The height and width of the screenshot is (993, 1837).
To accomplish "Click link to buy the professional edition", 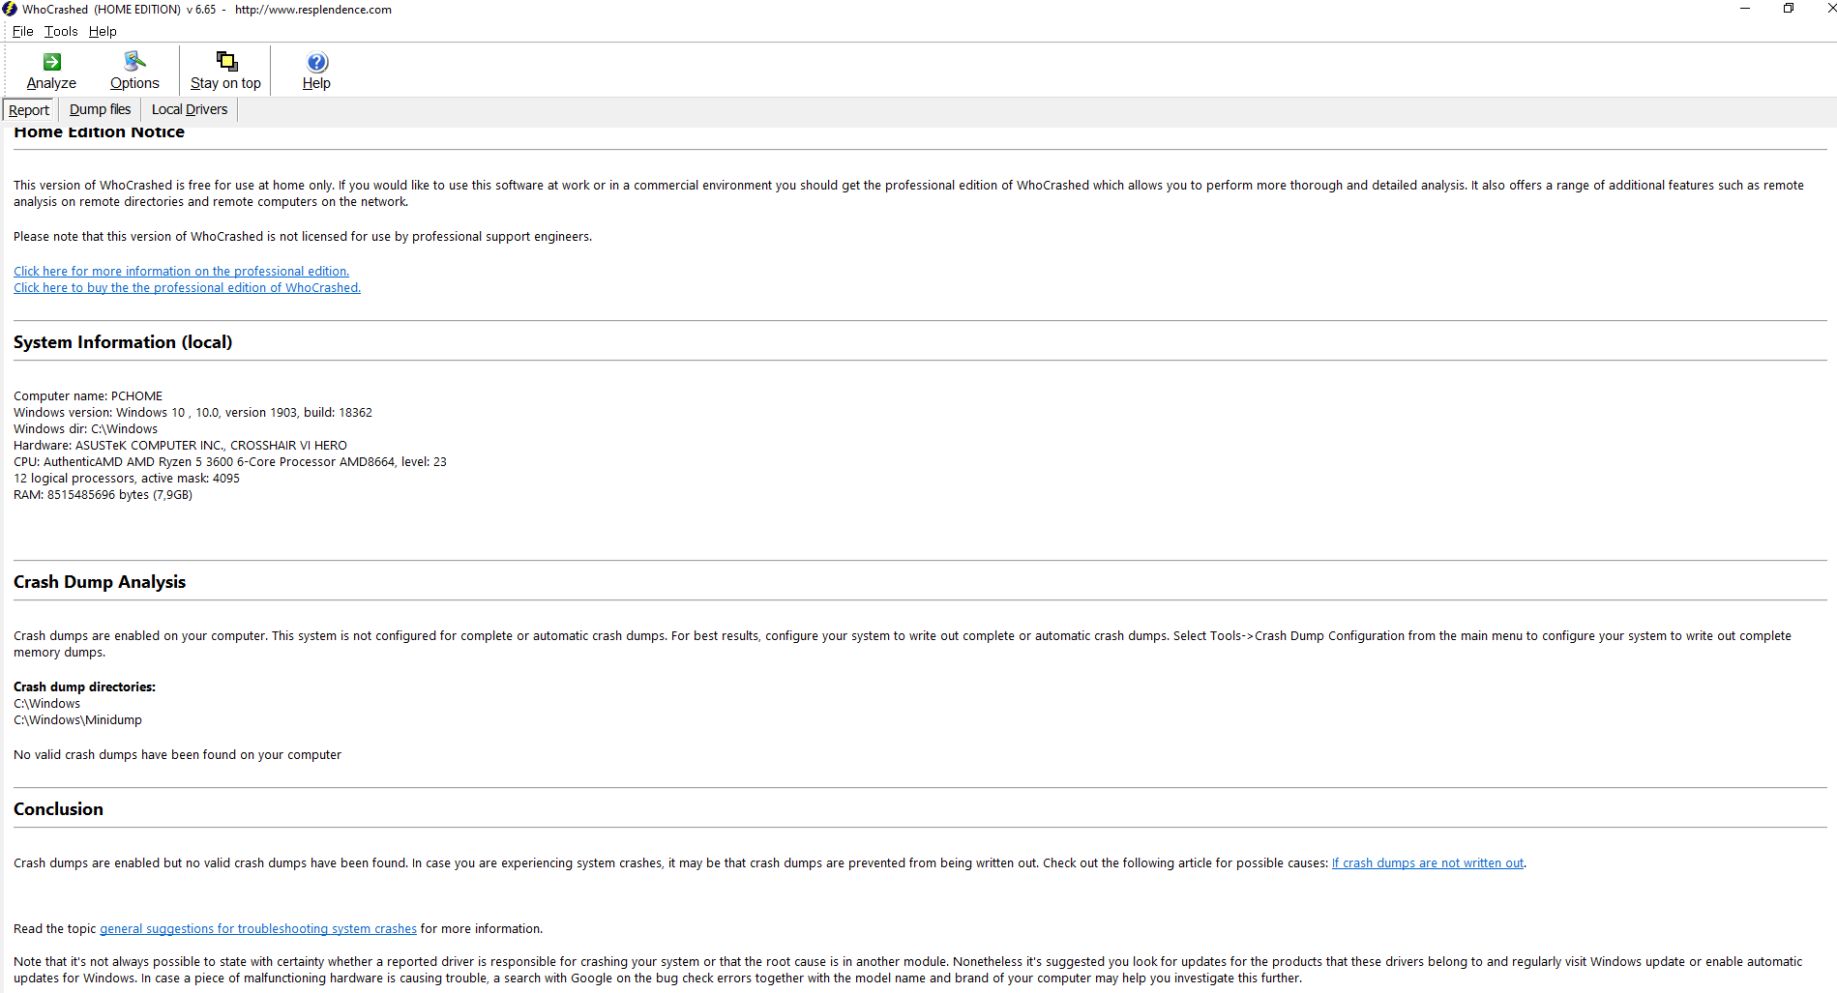I will [x=187, y=288].
